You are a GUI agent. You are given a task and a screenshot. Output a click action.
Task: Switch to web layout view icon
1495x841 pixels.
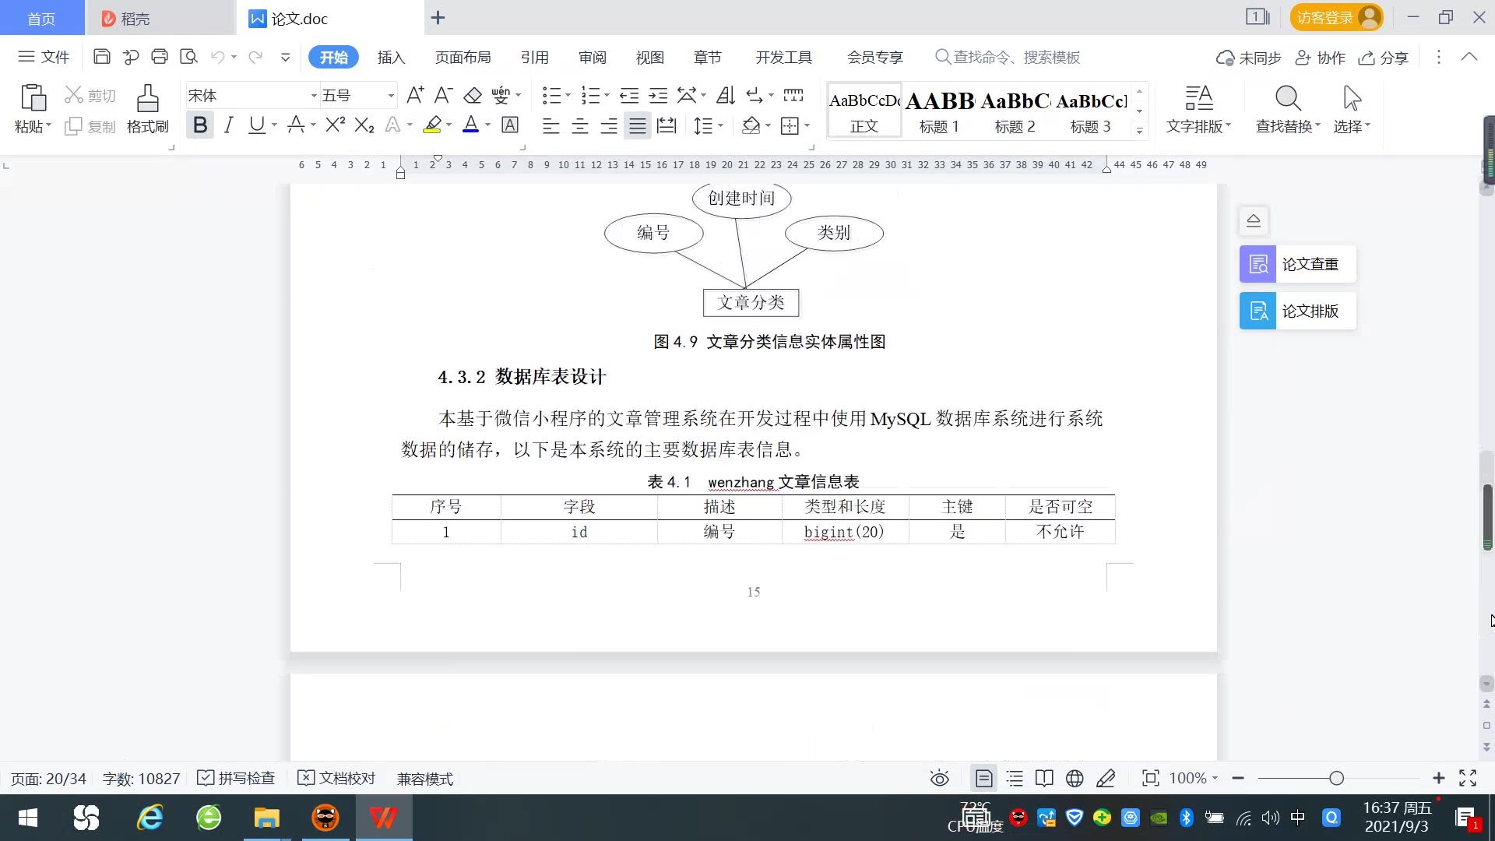pos(1075,778)
